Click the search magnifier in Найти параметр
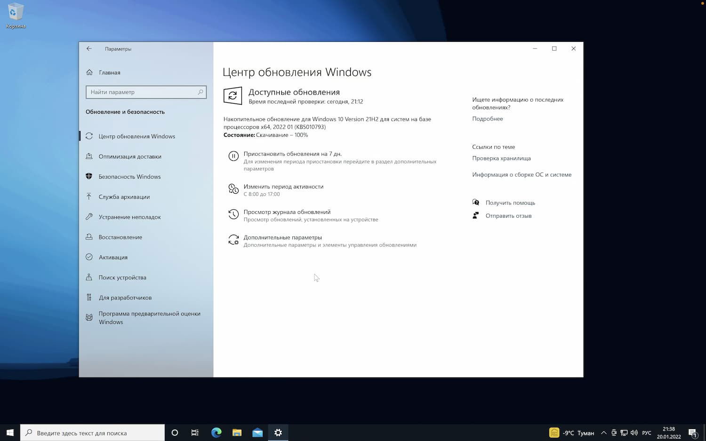 pyautogui.click(x=201, y=92)
